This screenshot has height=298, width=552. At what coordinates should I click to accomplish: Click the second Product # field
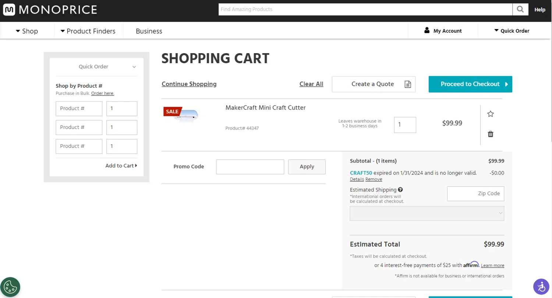79,127
